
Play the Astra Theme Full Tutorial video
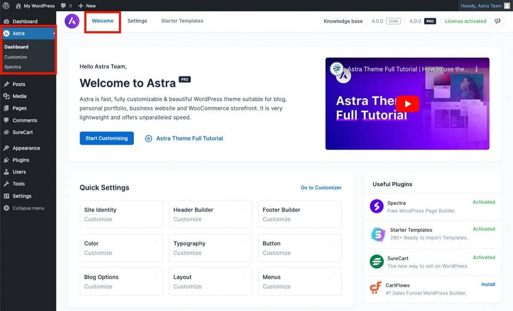pyautogui.click(x=407, y=104)
